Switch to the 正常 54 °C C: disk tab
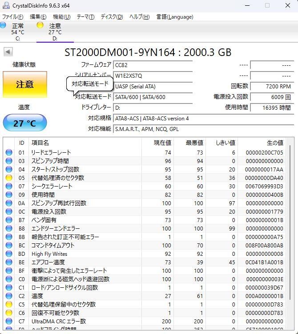Image resolution: width=298 pixels, height=334 pixels. tap(18, 32)
